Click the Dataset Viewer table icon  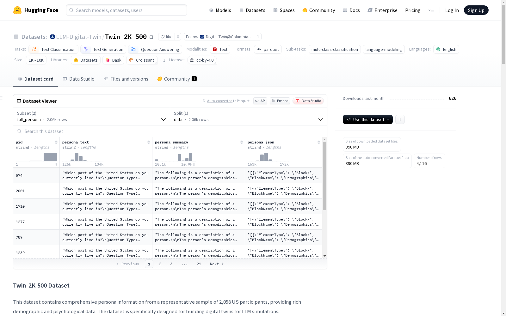[19, 101]
